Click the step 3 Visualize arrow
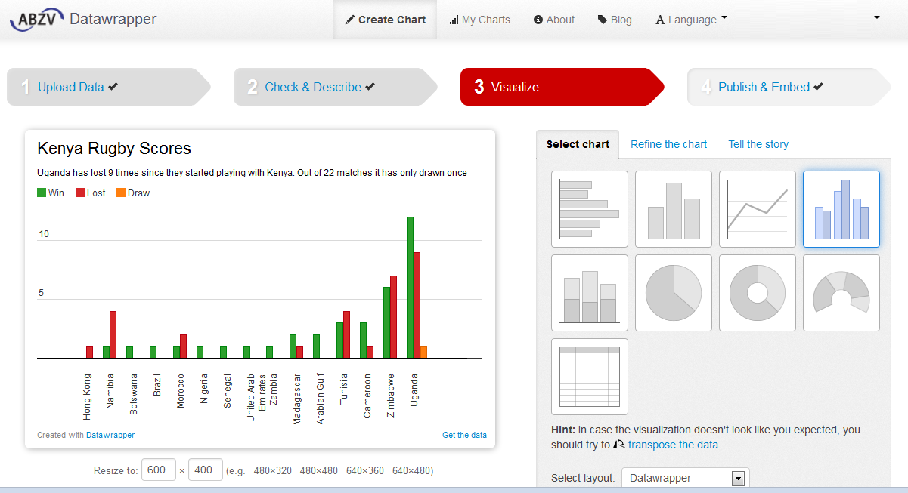 click(562, 87)
